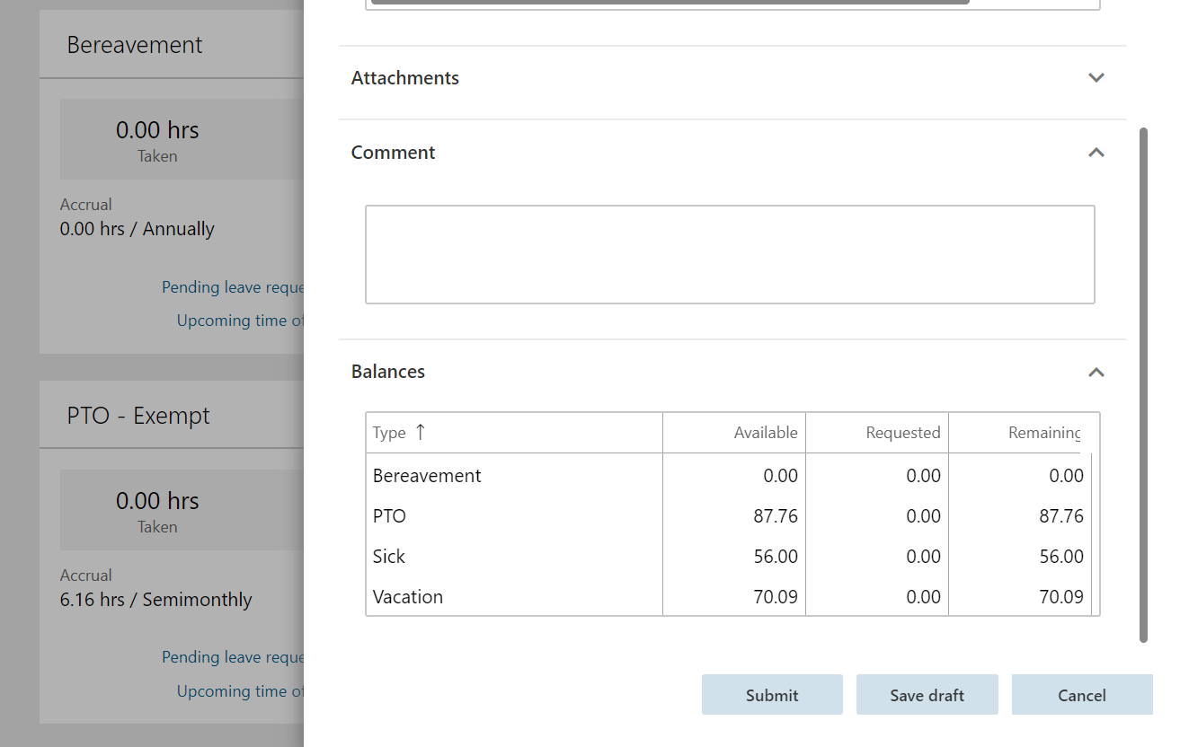Viewport: 1180px width, 747px height.
Task: Open Pending leave requests under PTO - Exempt
Action: (233, 657)
